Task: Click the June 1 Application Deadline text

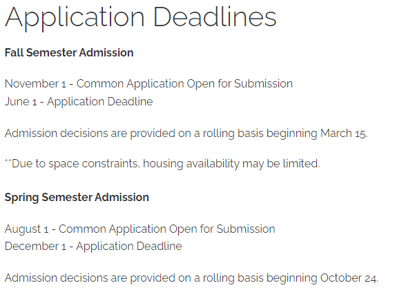Action: 79,102
